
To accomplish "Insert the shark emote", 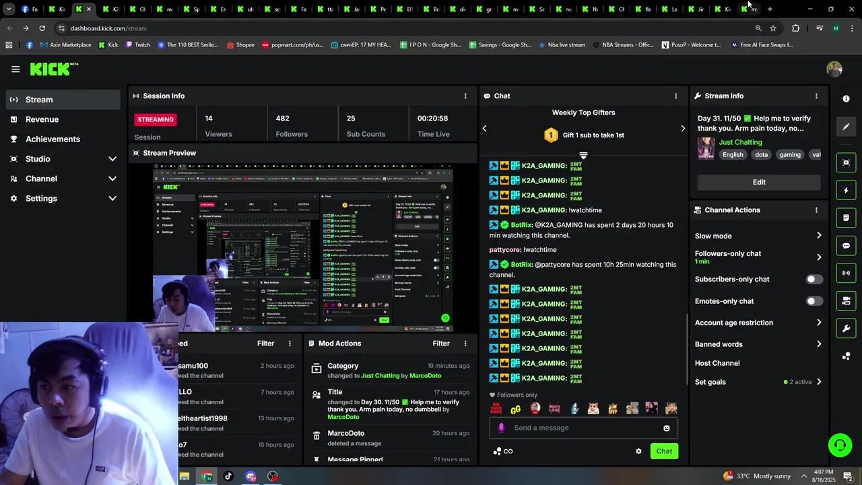I will pyautogui.click(x=574, y=409).
